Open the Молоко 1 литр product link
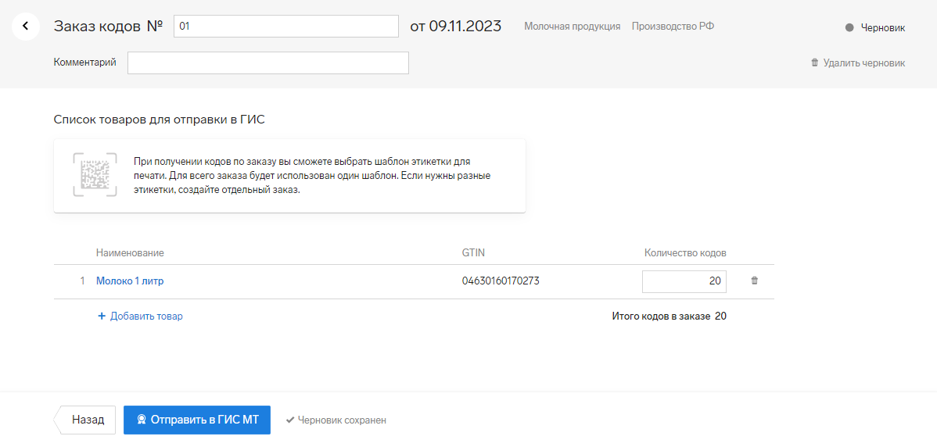 coord(130,281)
